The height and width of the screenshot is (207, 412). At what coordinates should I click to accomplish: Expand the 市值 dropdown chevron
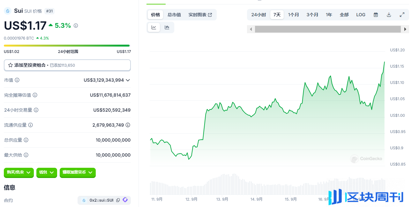(128, 80)
